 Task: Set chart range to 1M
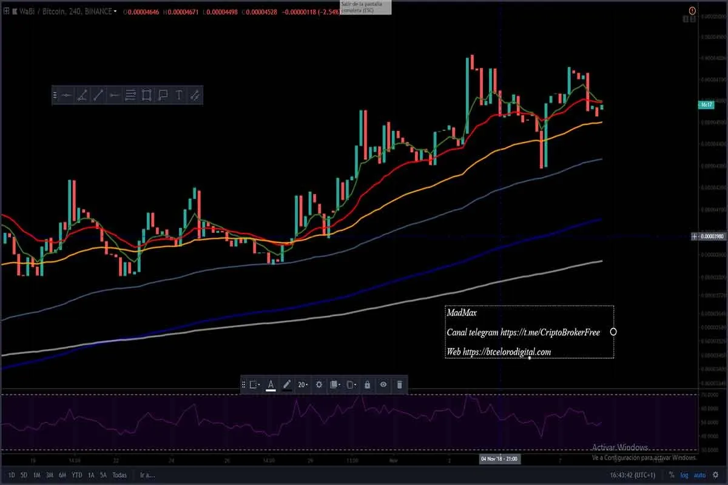click(36, 475)
